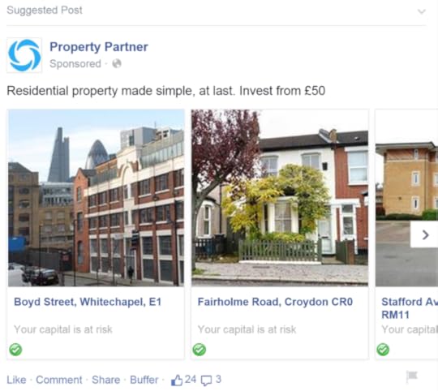Viewport: 438px width, 391px height.
Task: Open the Property Partner page link
Action: click(x=99, y=47)
